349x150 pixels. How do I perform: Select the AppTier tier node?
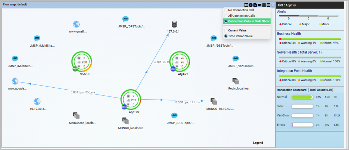click(131, 100)
